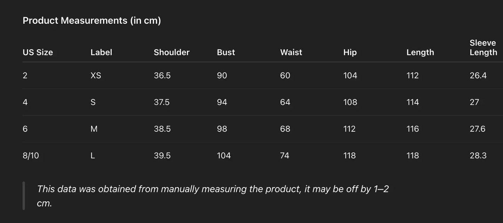Select the Hip column header
The image size is (503, 223).
point(350,52)
